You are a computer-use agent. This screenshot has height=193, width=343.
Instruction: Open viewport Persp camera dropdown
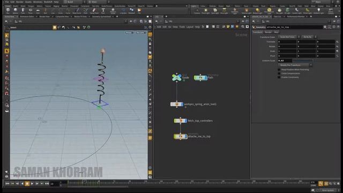(129, 33)
